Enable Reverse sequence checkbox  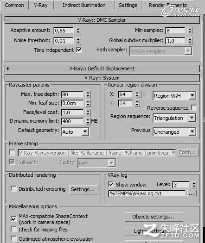coord(194,108)
